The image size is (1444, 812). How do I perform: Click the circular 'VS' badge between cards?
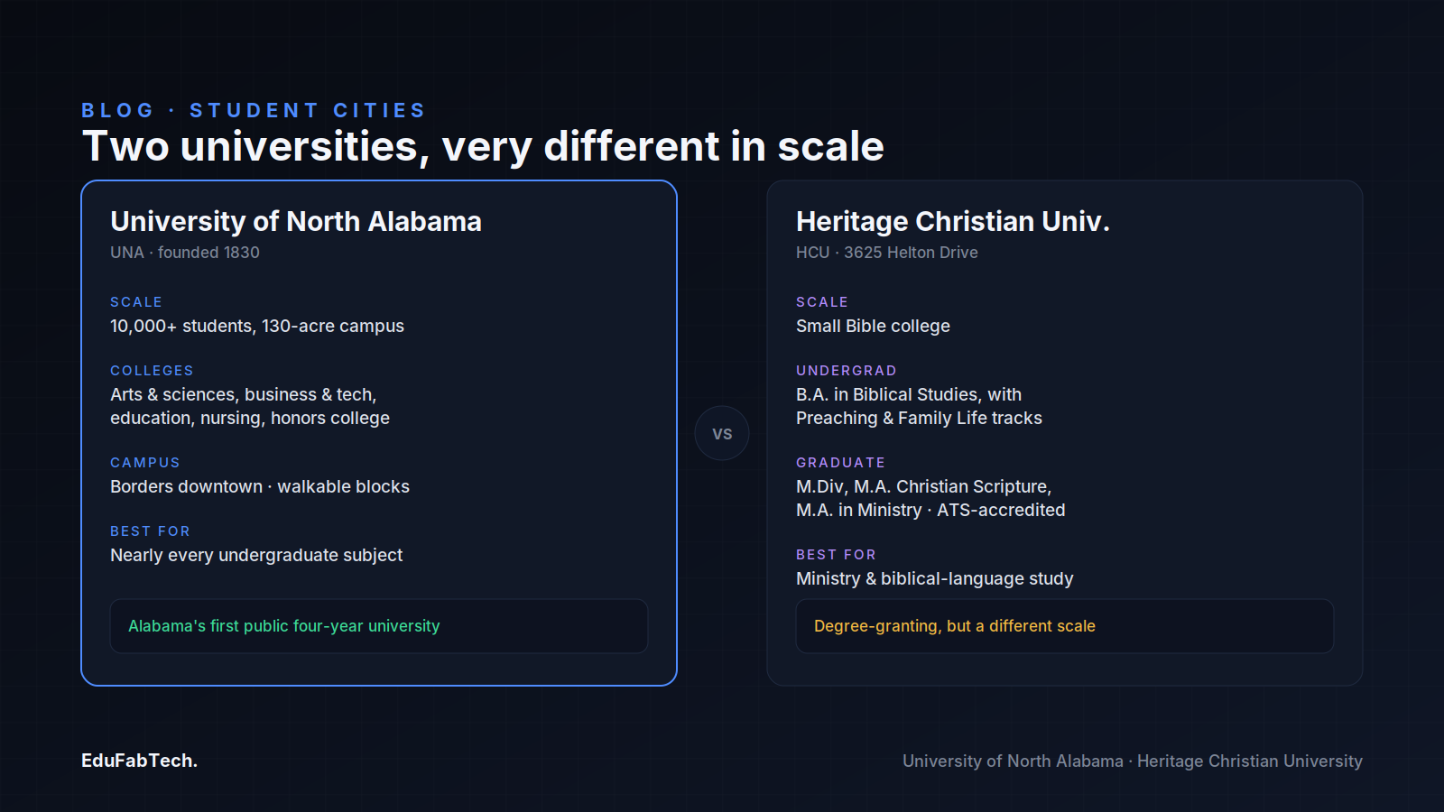click(722, 433)
